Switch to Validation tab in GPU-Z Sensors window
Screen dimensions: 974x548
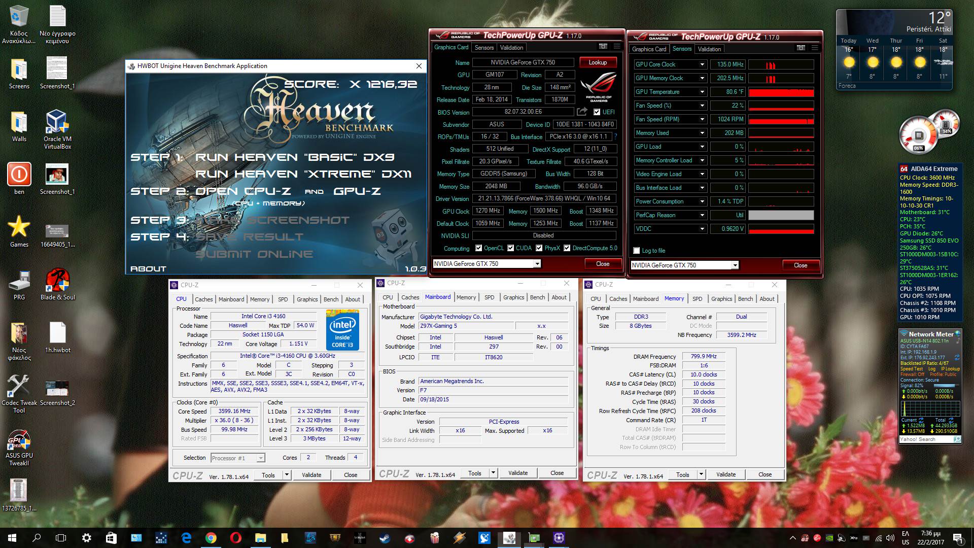click(709, 49)
